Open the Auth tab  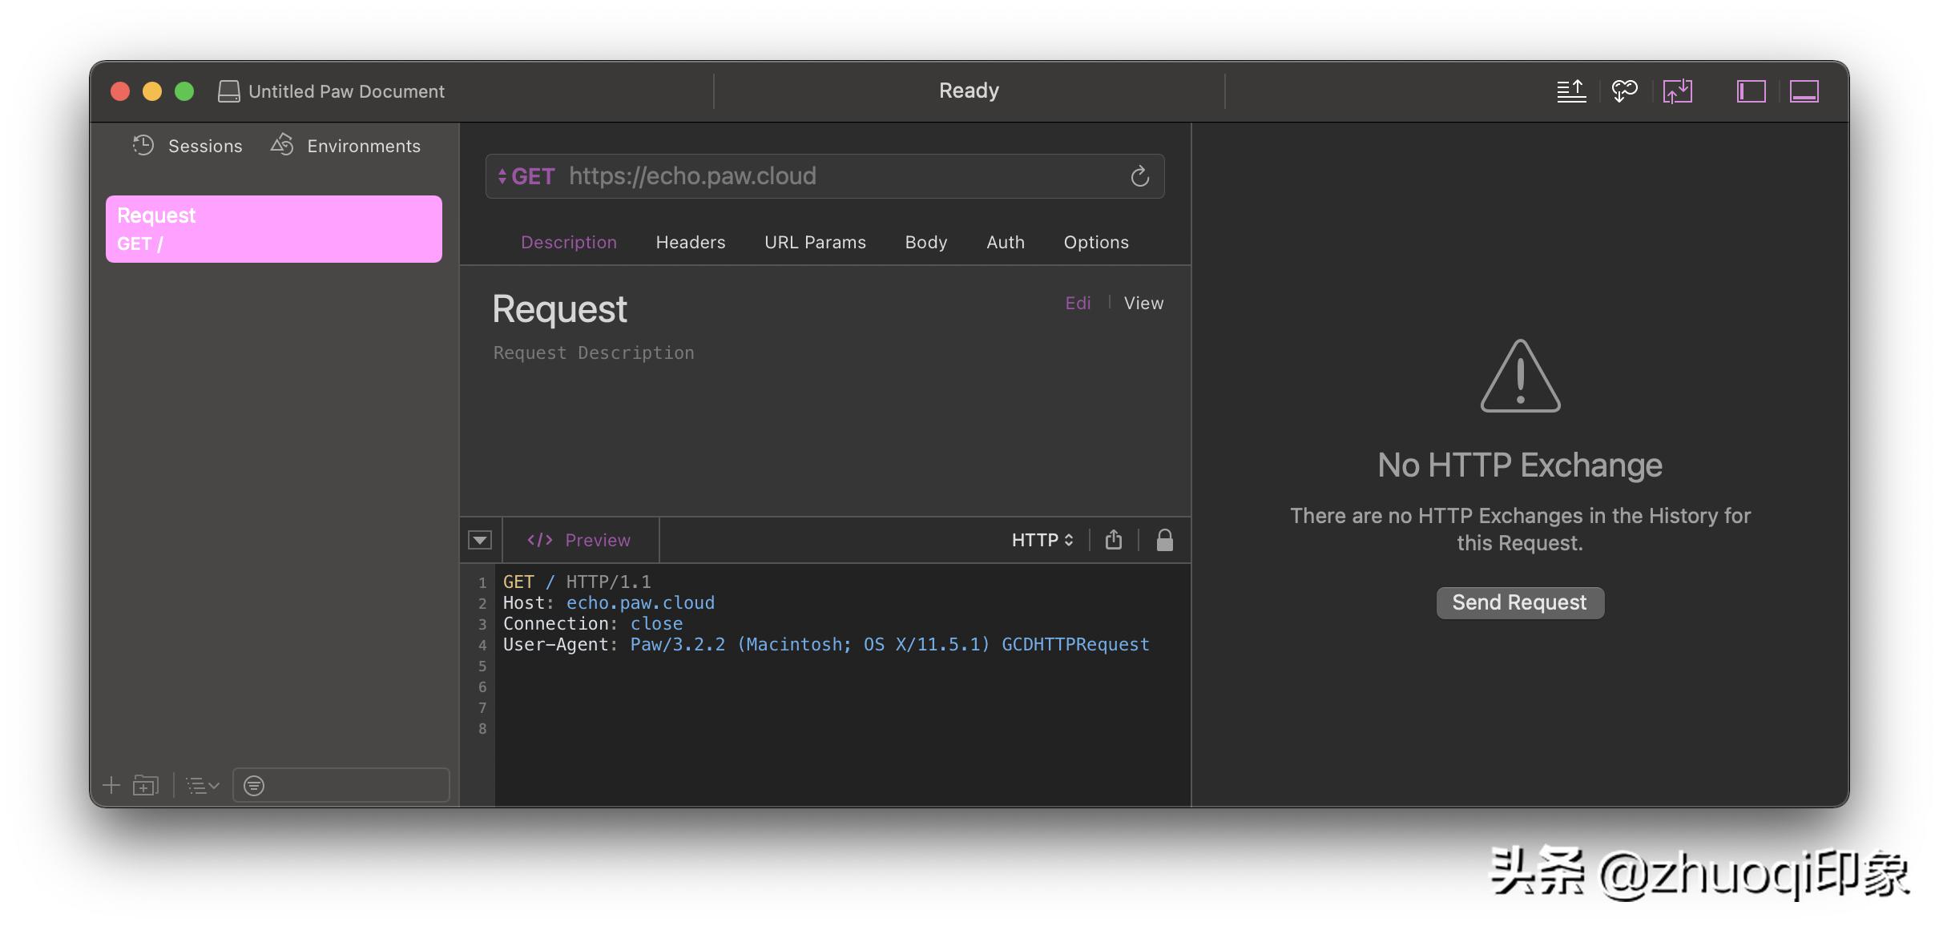(x=1005, y=243)
